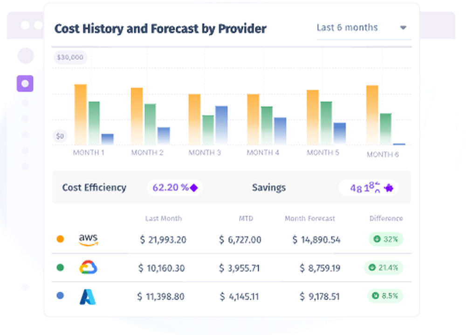Click the green dot in Google Cloud row
The width and height of the screenshot is (466, 335).
click(x=60, y=267)
